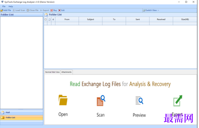Minimize the application window
This screenshot has width=199, height=128.
click(x=179, y=2)
